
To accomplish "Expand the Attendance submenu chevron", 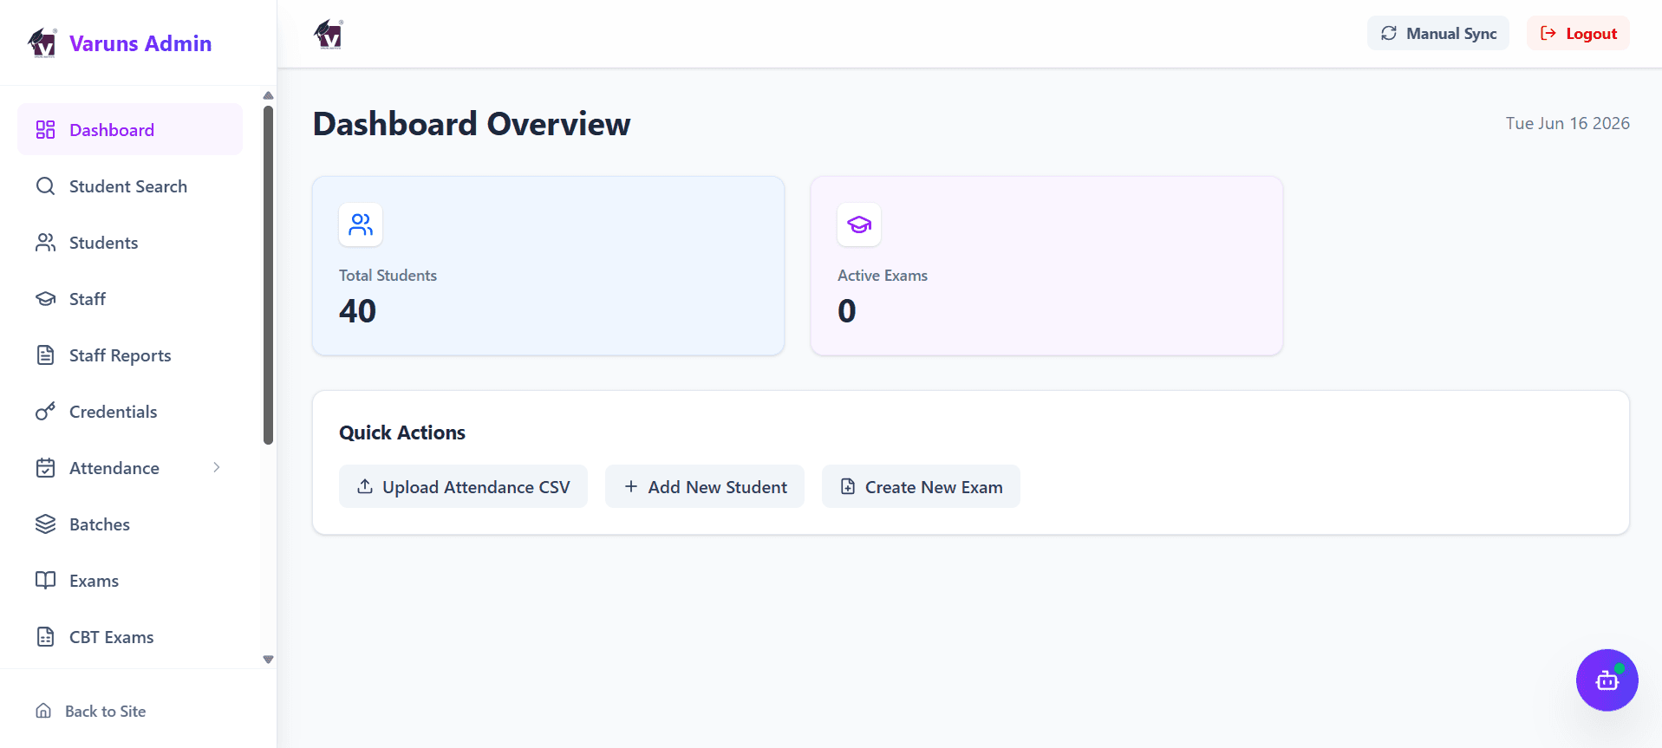I will 217,467.
